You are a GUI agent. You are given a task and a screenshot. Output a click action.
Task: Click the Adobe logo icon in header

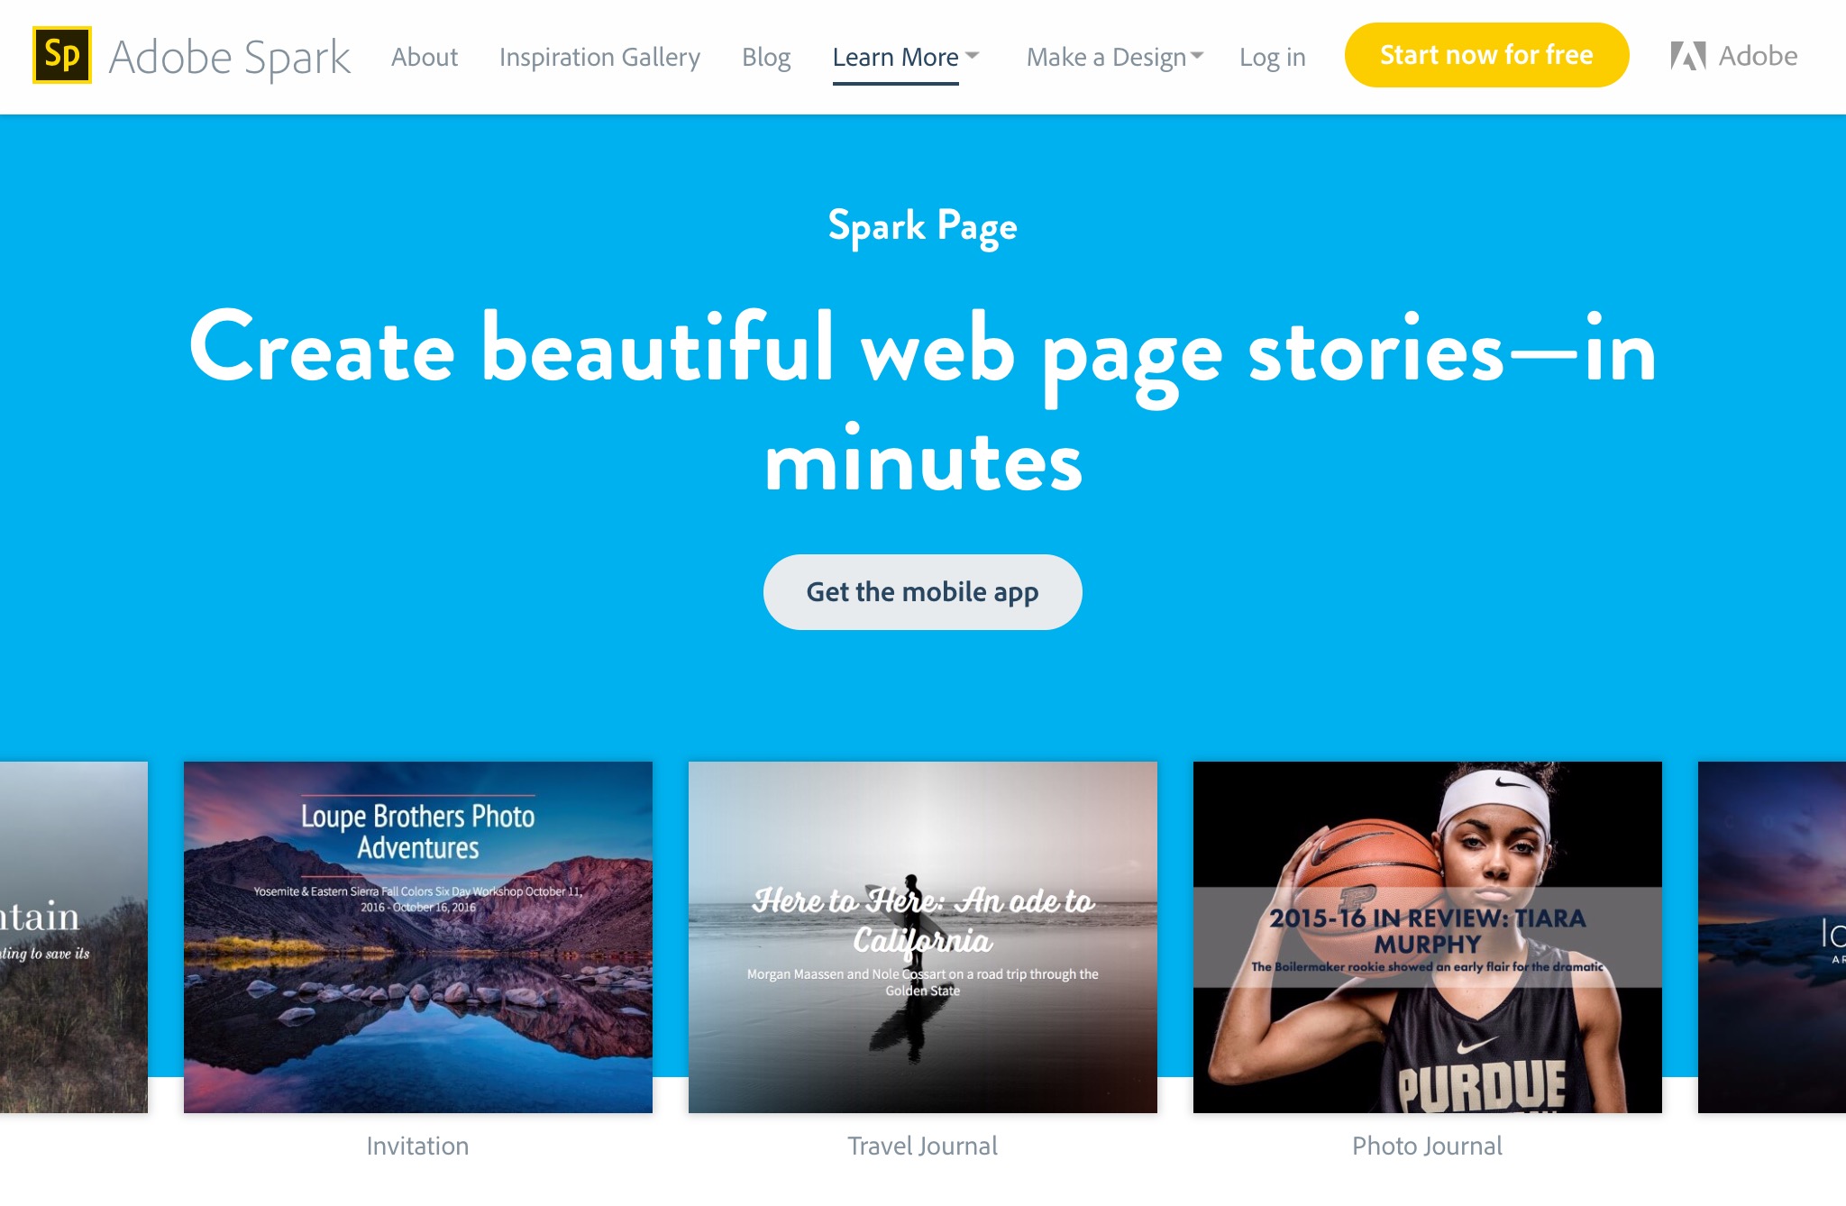1688,56
